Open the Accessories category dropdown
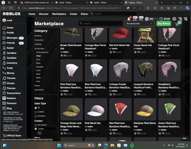The image size is (191, 149). tap(139, 24)
